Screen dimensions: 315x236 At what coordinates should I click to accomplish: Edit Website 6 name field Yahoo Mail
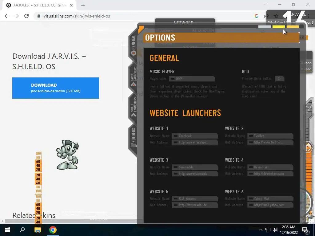click(x=270, y=199)
